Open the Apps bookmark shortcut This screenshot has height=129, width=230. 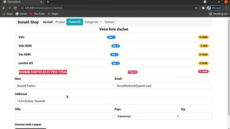coord(8,14)
